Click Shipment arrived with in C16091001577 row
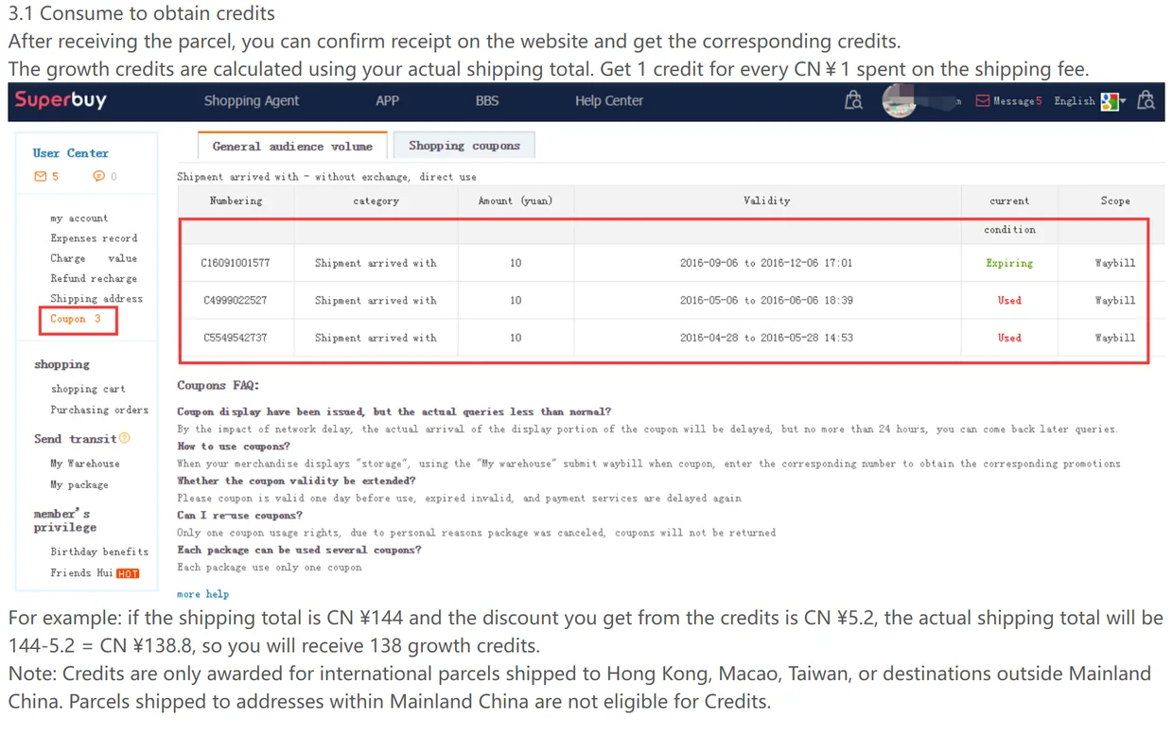This screenshot has height=736, width=1173. (x=376, y=263)
